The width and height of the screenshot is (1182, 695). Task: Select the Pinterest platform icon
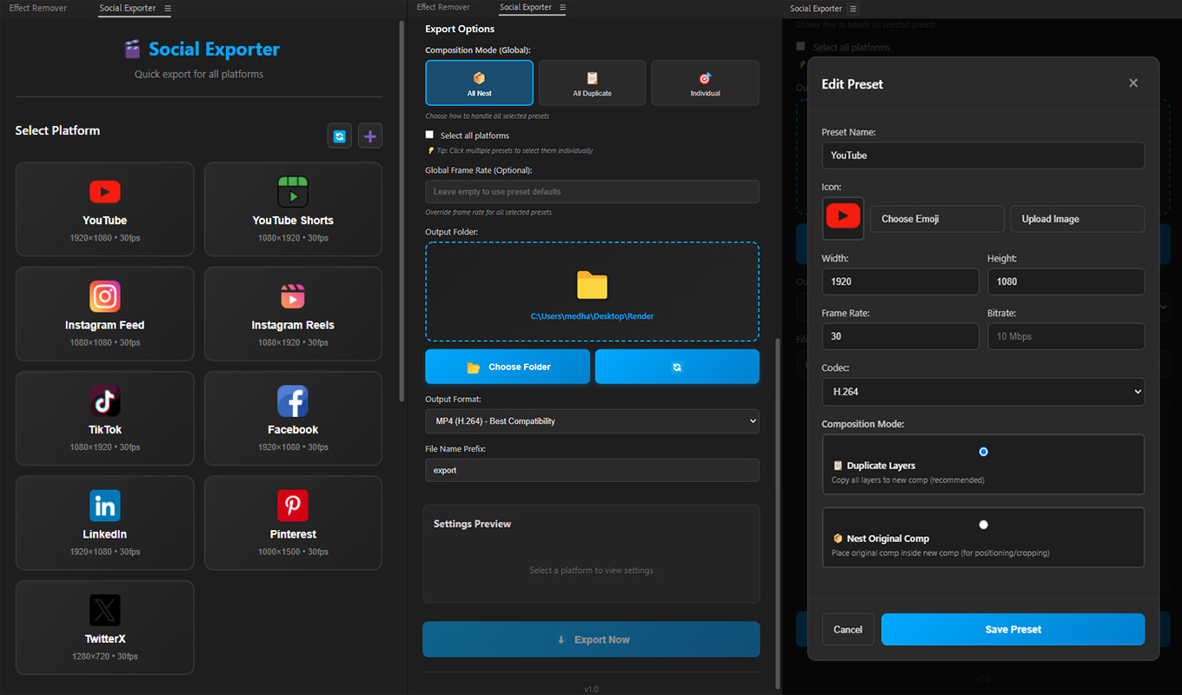click(293, 506)
